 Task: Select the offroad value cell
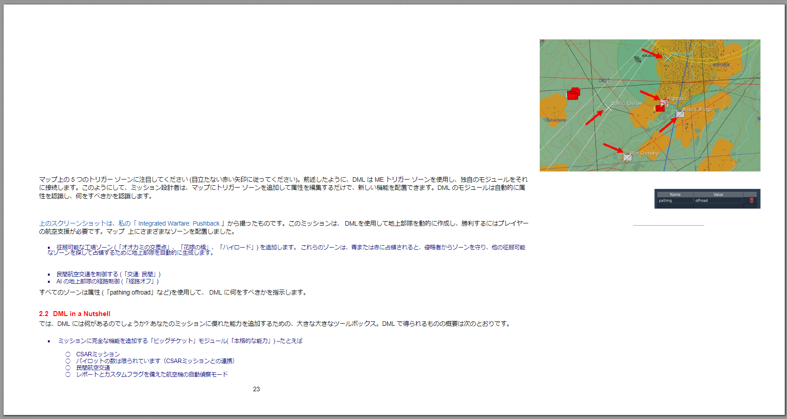[x=718, y=201]
